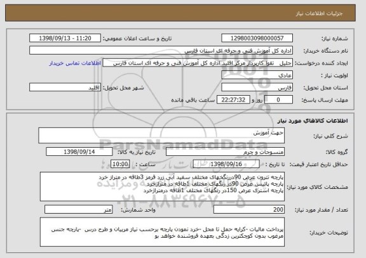Screen dimensions: 366x258
Task: Click the توضیحات خریدار label
Action: (329, 233)
